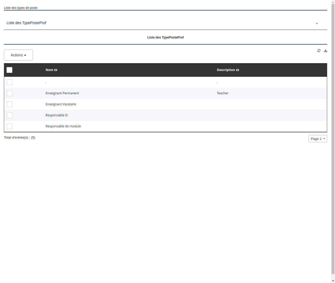Check the row checkbox for Responsable SI
The width and height of the screenshot is (335, 283).
point(10,115)
